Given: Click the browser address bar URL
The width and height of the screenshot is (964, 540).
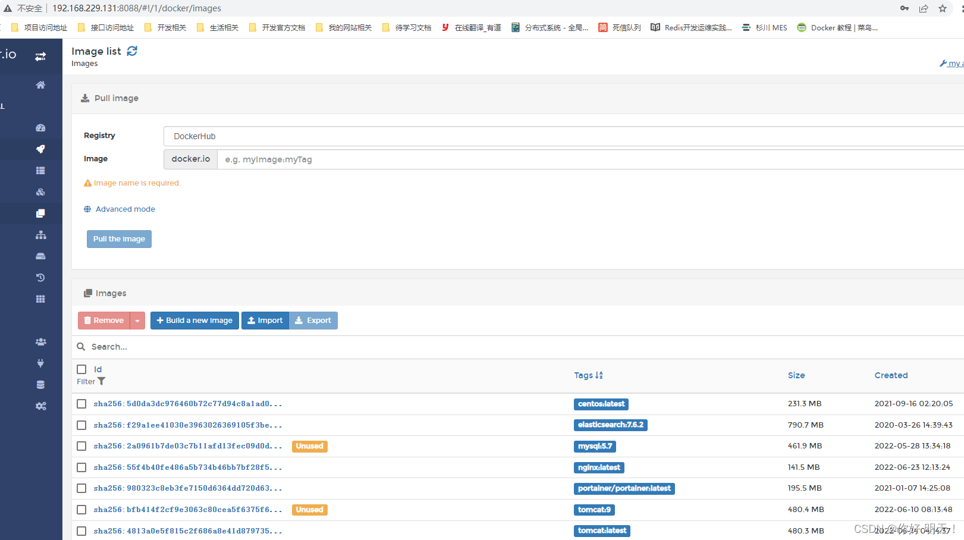Looking at the screenshot, I should (137, 8).
